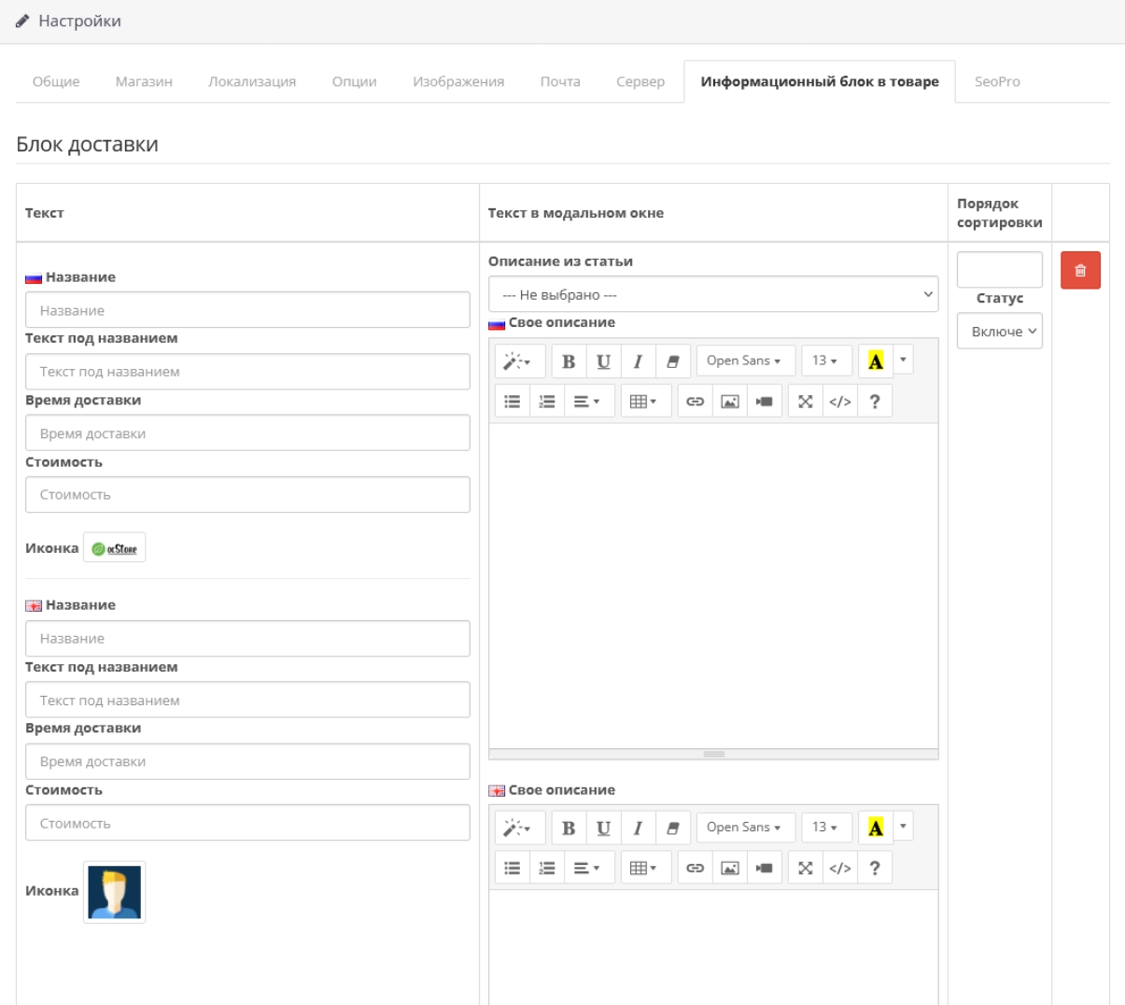The image size is (1125, 1005).
Task: Insert link in the Russian description editor
Action: click(x=696, y=402)
